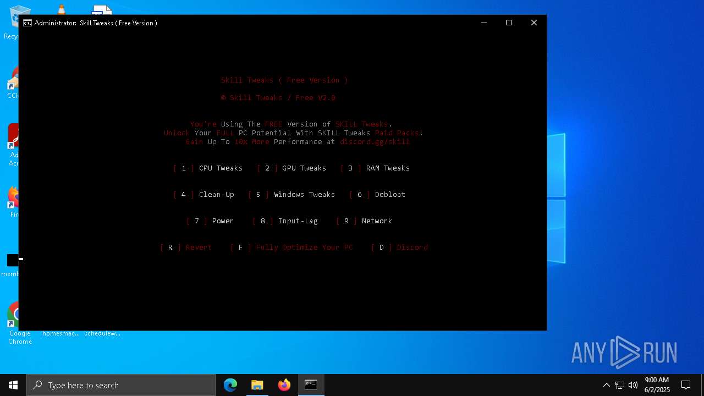
Task: Select the RAM Tweaks option text
Action: coord(388,168)
